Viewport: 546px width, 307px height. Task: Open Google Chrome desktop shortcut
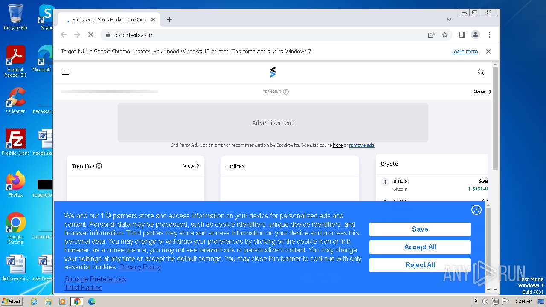point(15,229)
